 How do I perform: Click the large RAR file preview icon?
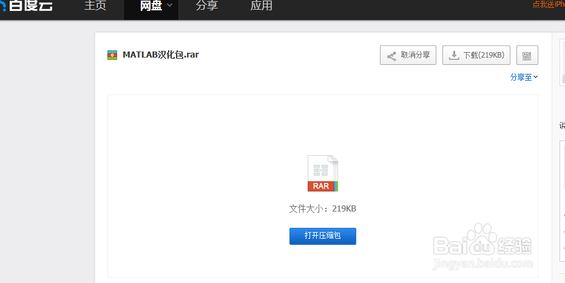pos(322,173)
